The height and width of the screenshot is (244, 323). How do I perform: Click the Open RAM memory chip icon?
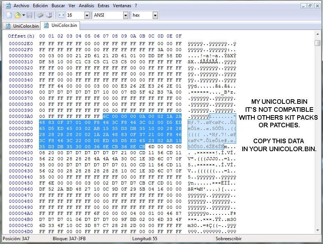click(x=40, y=15)
